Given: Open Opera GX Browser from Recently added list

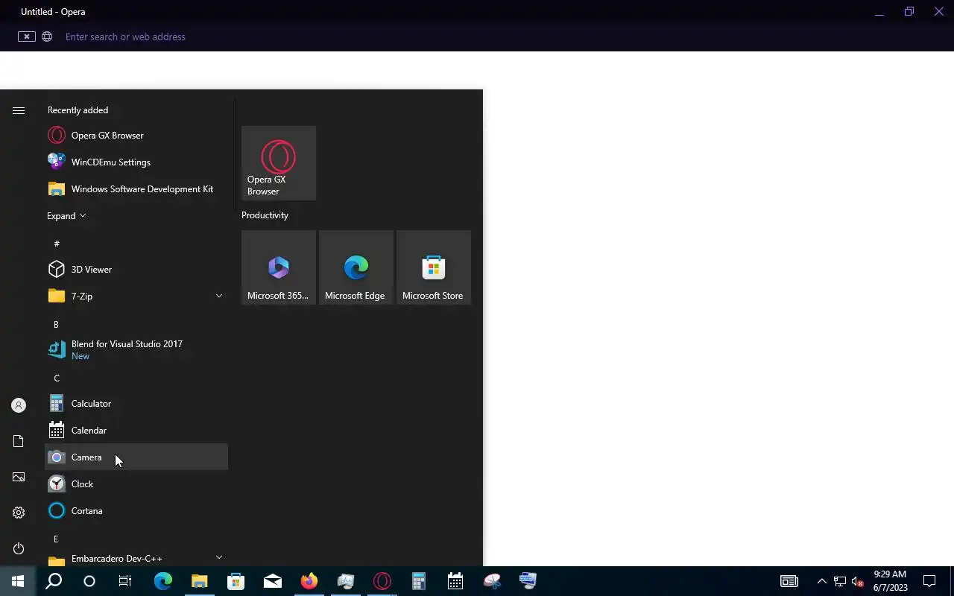Looking at the screenshot, I should pyautogui.click(x=136, y=136).
